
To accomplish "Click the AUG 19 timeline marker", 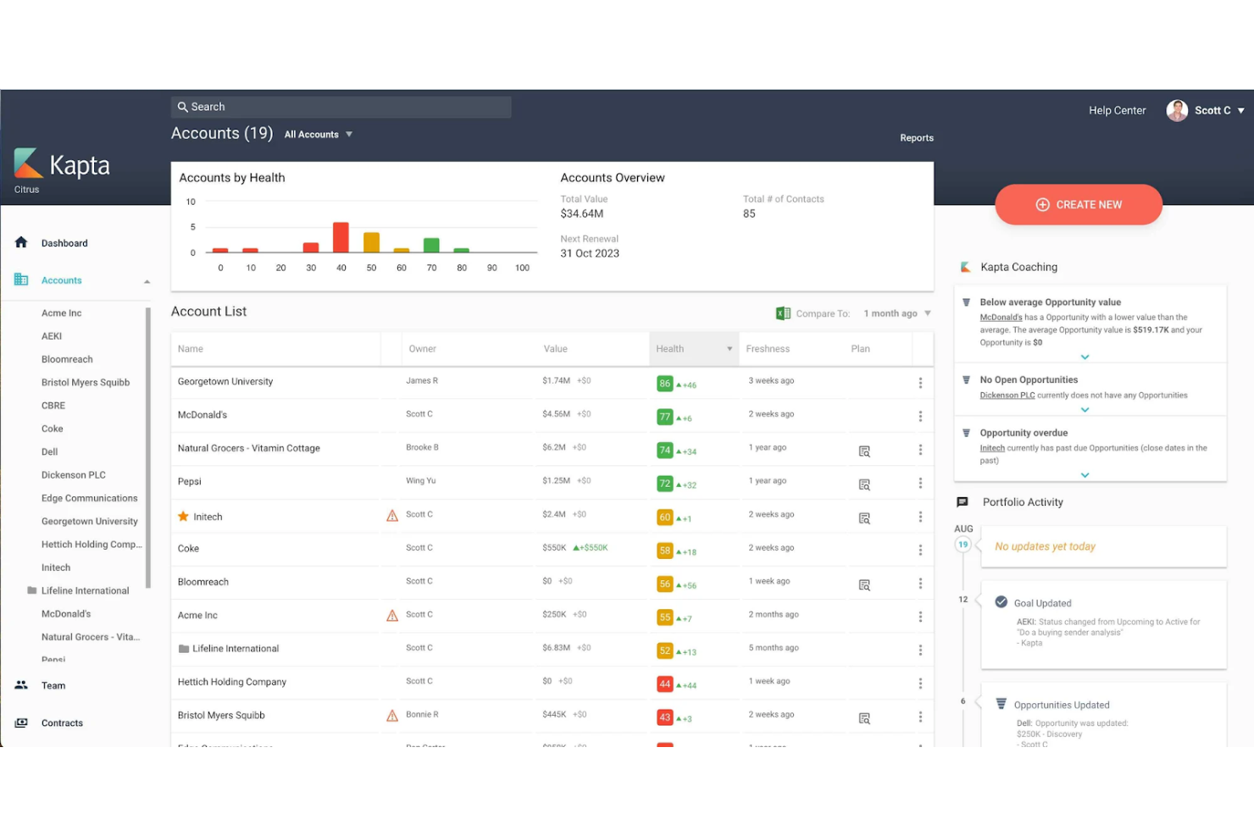I will (963, 545).
